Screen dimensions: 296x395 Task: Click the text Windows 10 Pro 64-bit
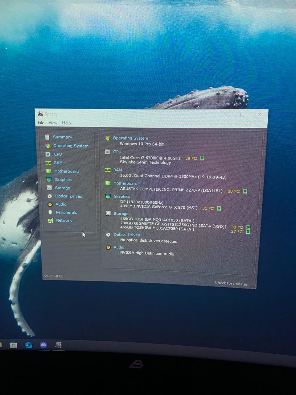click(142, 144)
